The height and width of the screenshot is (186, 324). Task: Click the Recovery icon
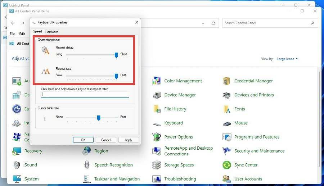(x=17, y=151)
